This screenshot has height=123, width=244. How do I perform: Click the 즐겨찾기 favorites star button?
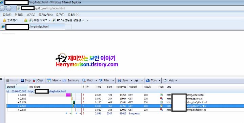coord(10,20)
